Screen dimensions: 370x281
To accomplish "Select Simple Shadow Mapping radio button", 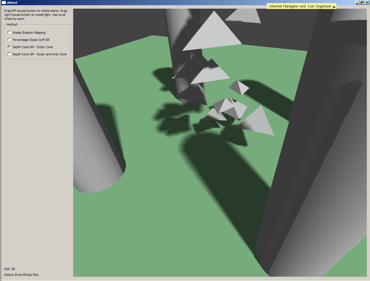I will click(10, 33).
